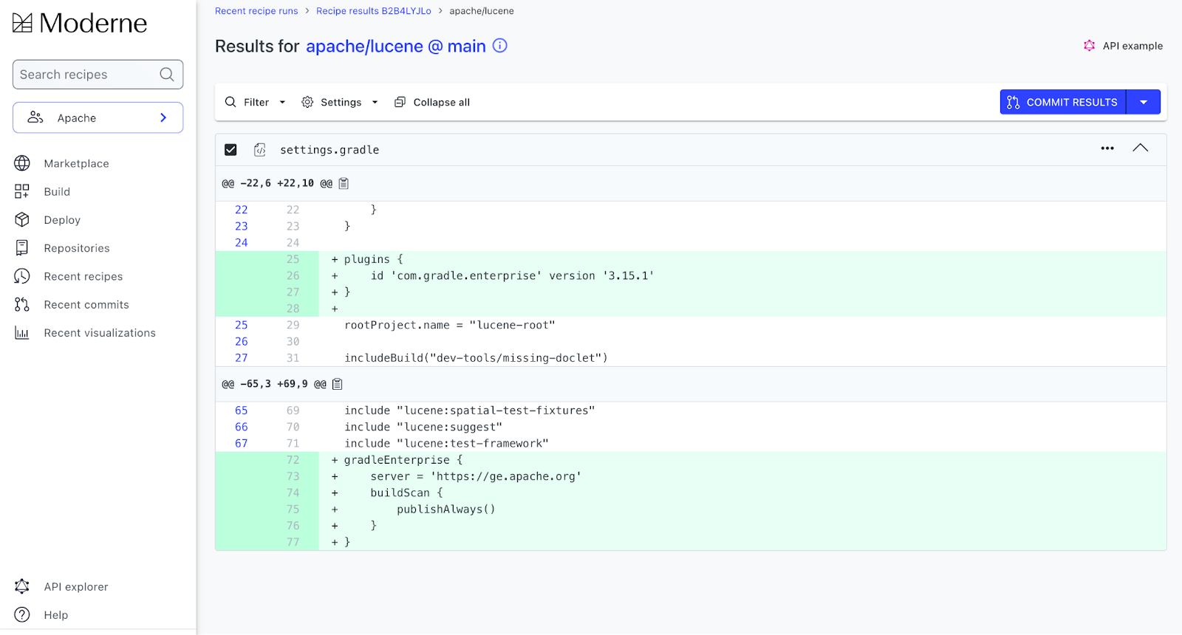This screenshot has width=1182, height=635.
Task: Go to Build page
Action: [x=57, y=191]
